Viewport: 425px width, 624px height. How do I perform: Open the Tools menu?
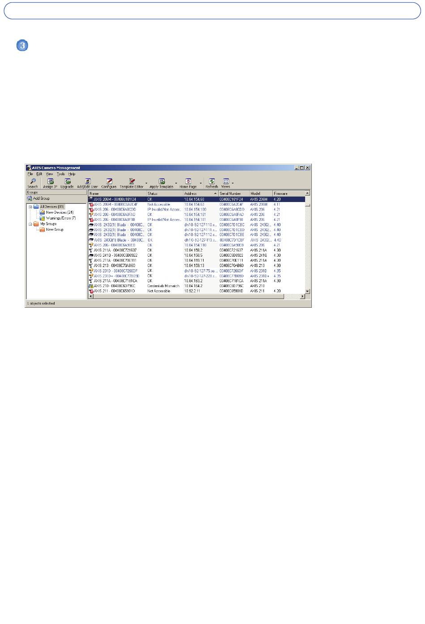point(61,174)
